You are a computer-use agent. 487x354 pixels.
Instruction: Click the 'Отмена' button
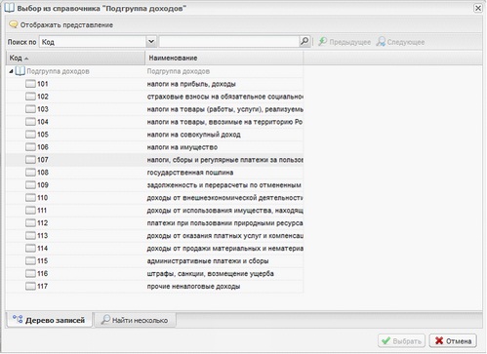pyautogui.click(x=453, y=340)
